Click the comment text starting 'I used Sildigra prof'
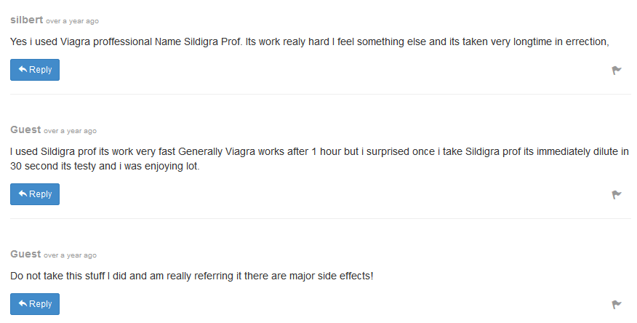The height and width of the screenshot is (323, 637). click(x=319, y=159)
